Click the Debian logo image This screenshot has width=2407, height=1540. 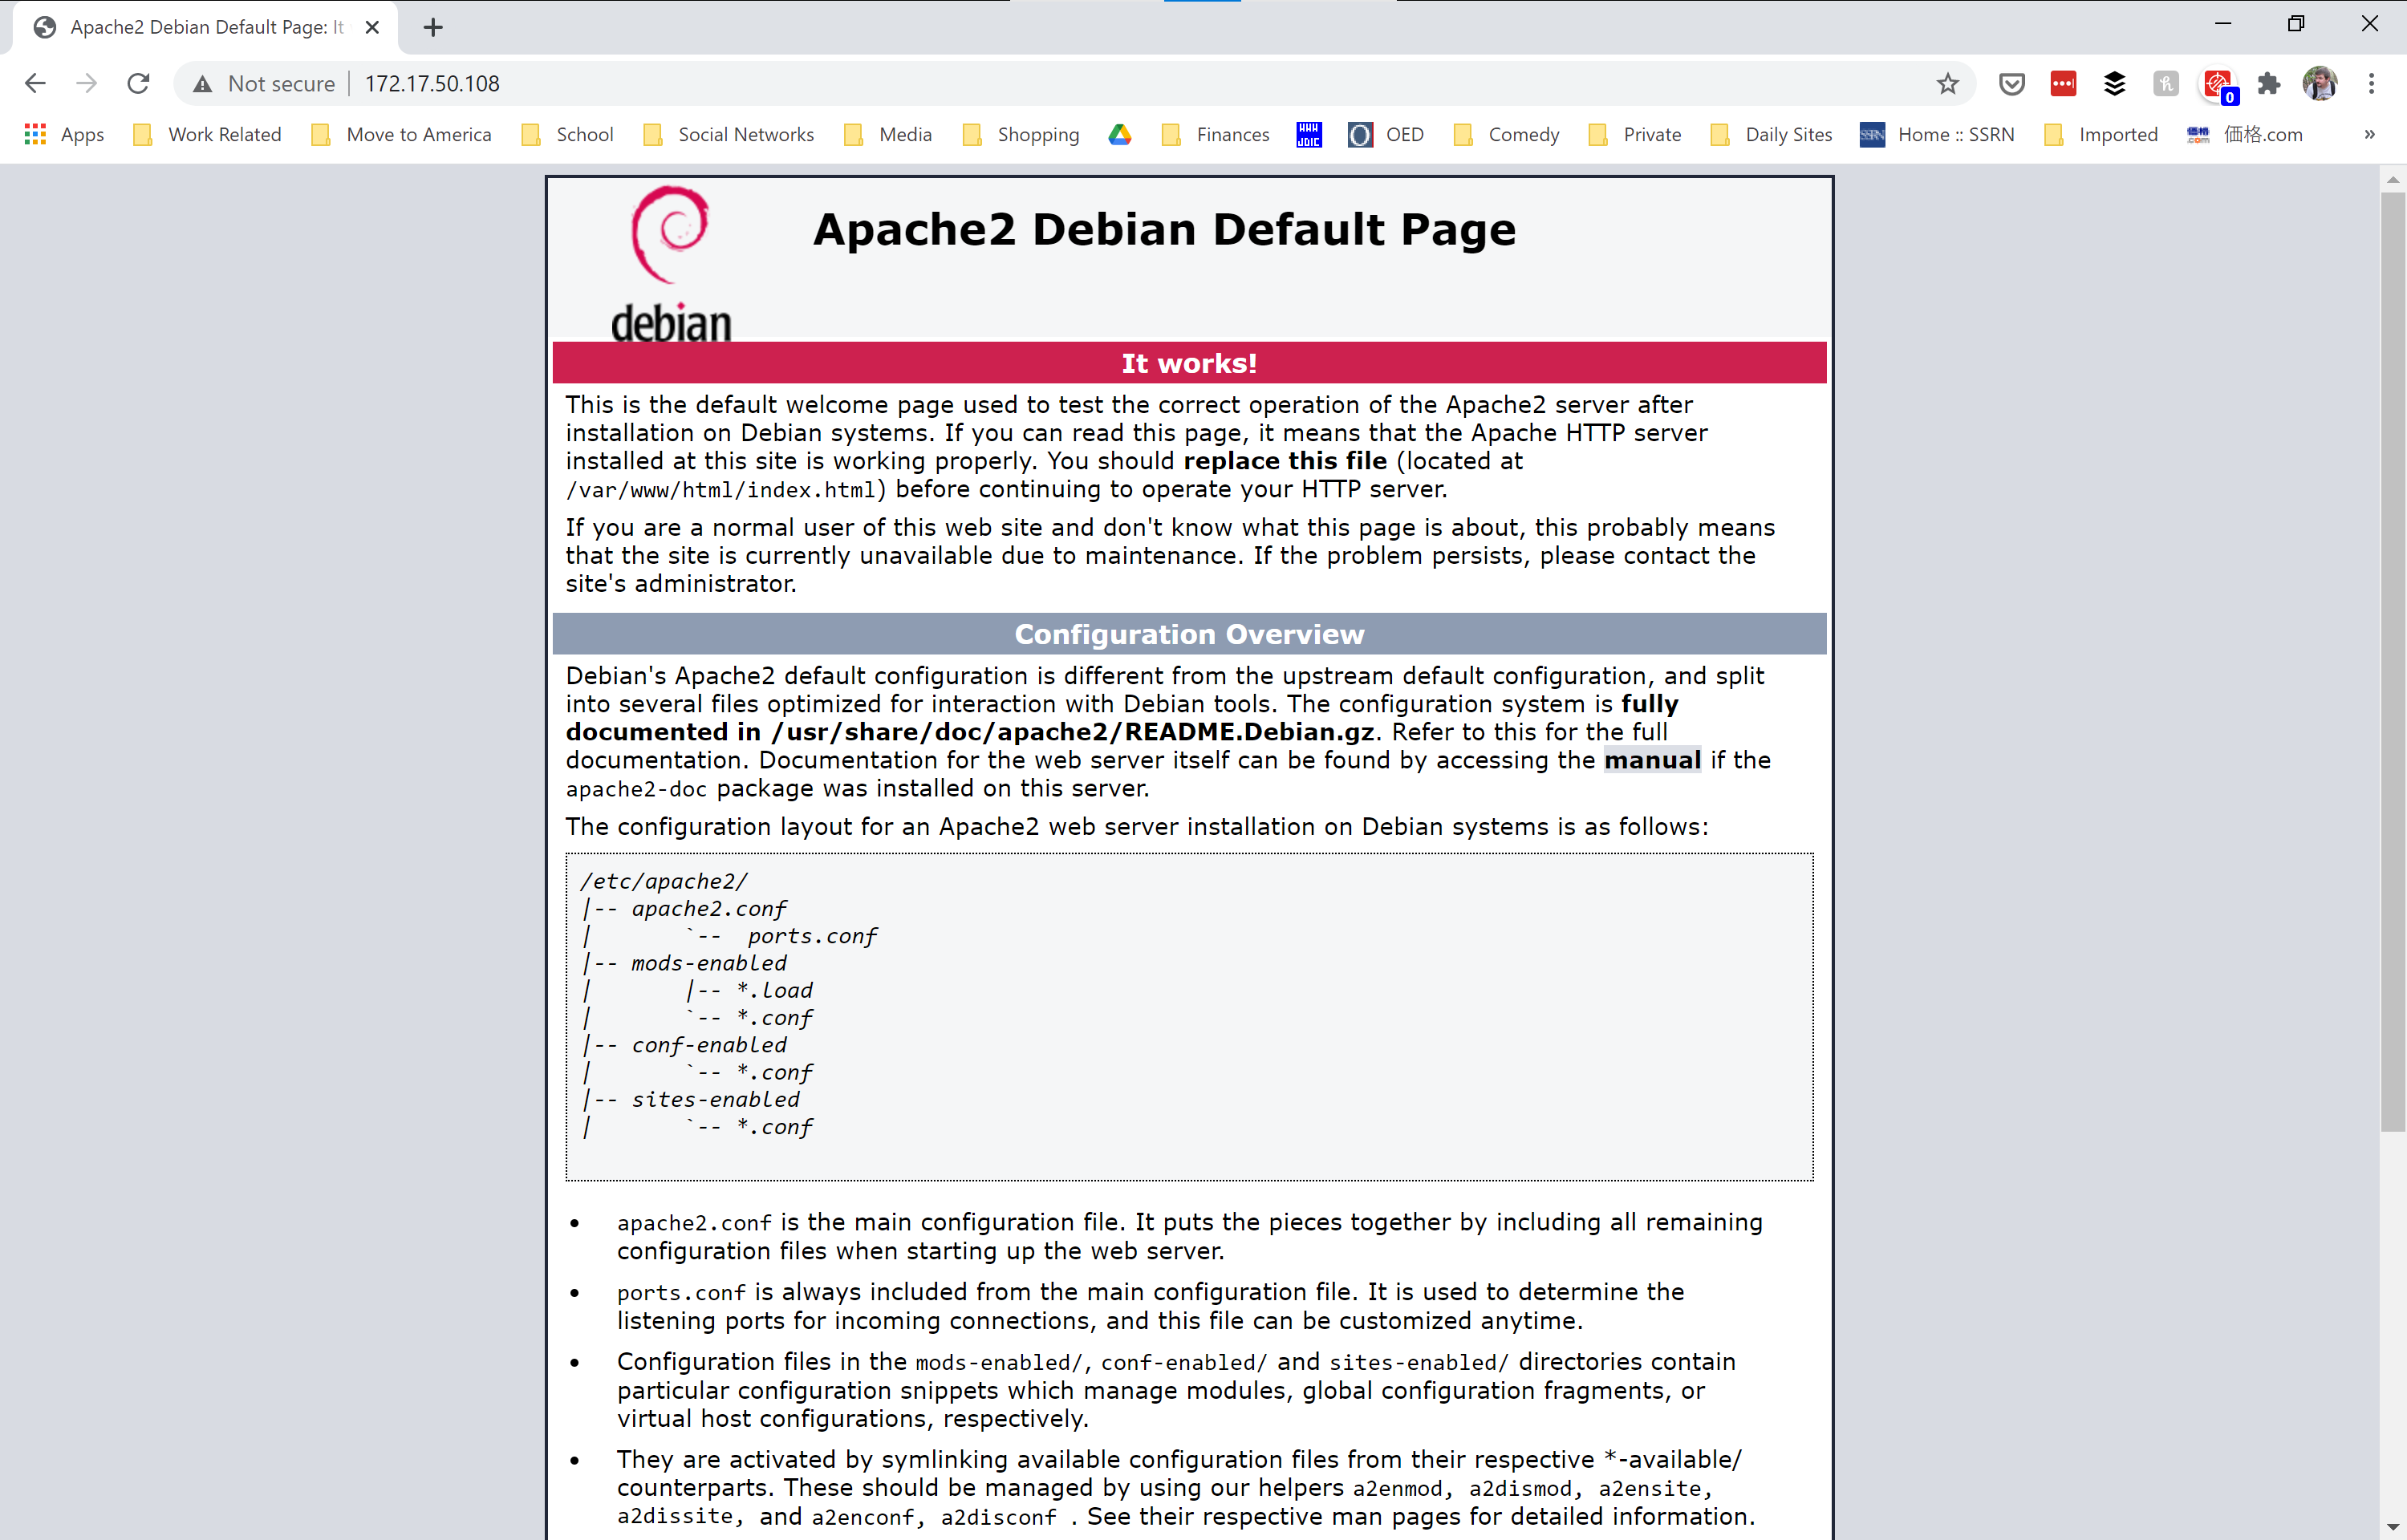point(671,264)
